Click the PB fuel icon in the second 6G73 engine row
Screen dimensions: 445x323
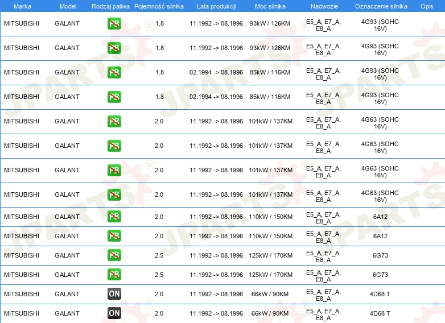[x=114, y=275]
